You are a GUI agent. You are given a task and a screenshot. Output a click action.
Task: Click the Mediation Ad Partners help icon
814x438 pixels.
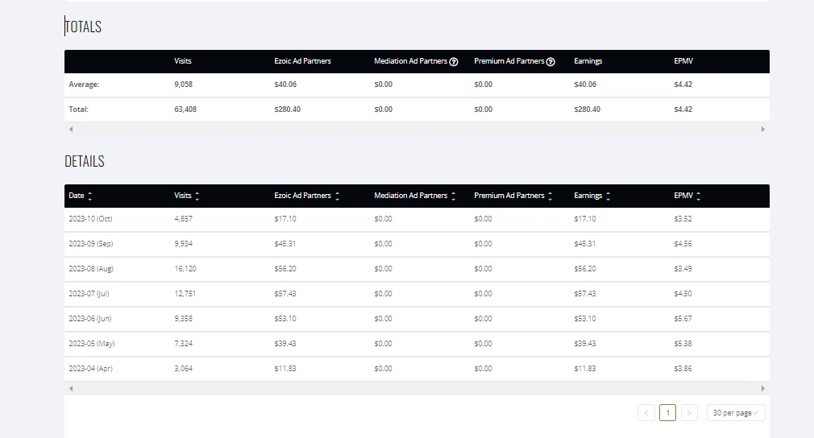pos(454,62)
